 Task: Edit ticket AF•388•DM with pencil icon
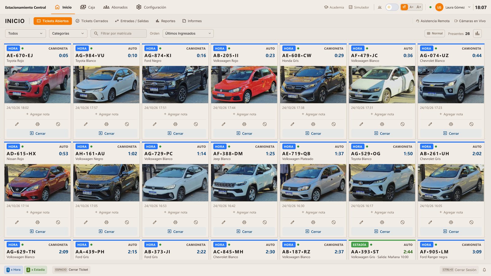click(223, 222)
